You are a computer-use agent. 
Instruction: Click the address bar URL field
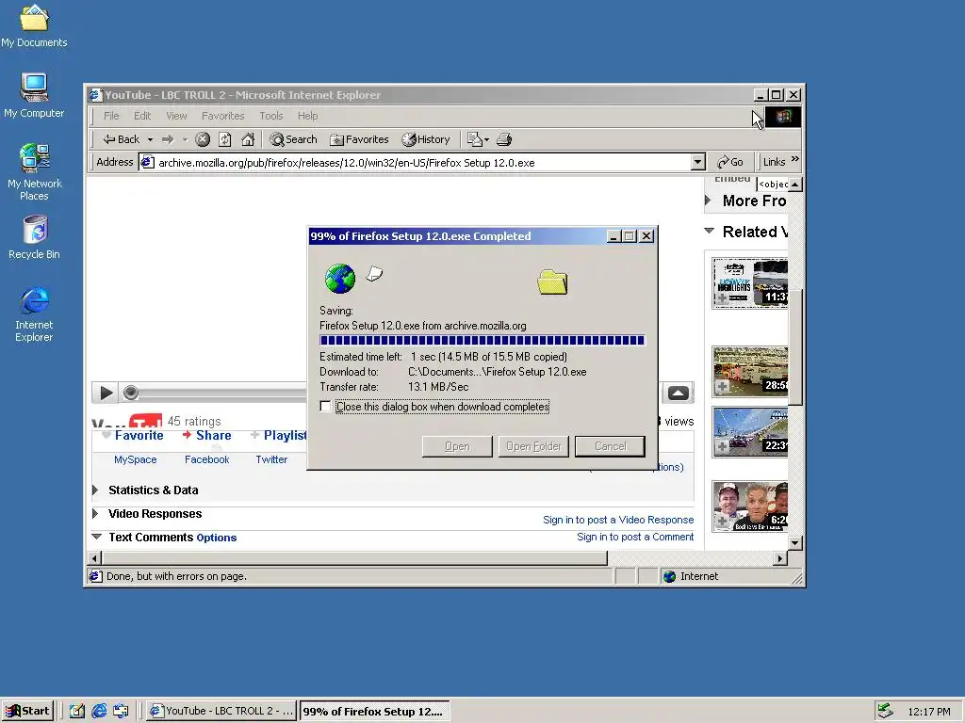(x=415, y=162)
